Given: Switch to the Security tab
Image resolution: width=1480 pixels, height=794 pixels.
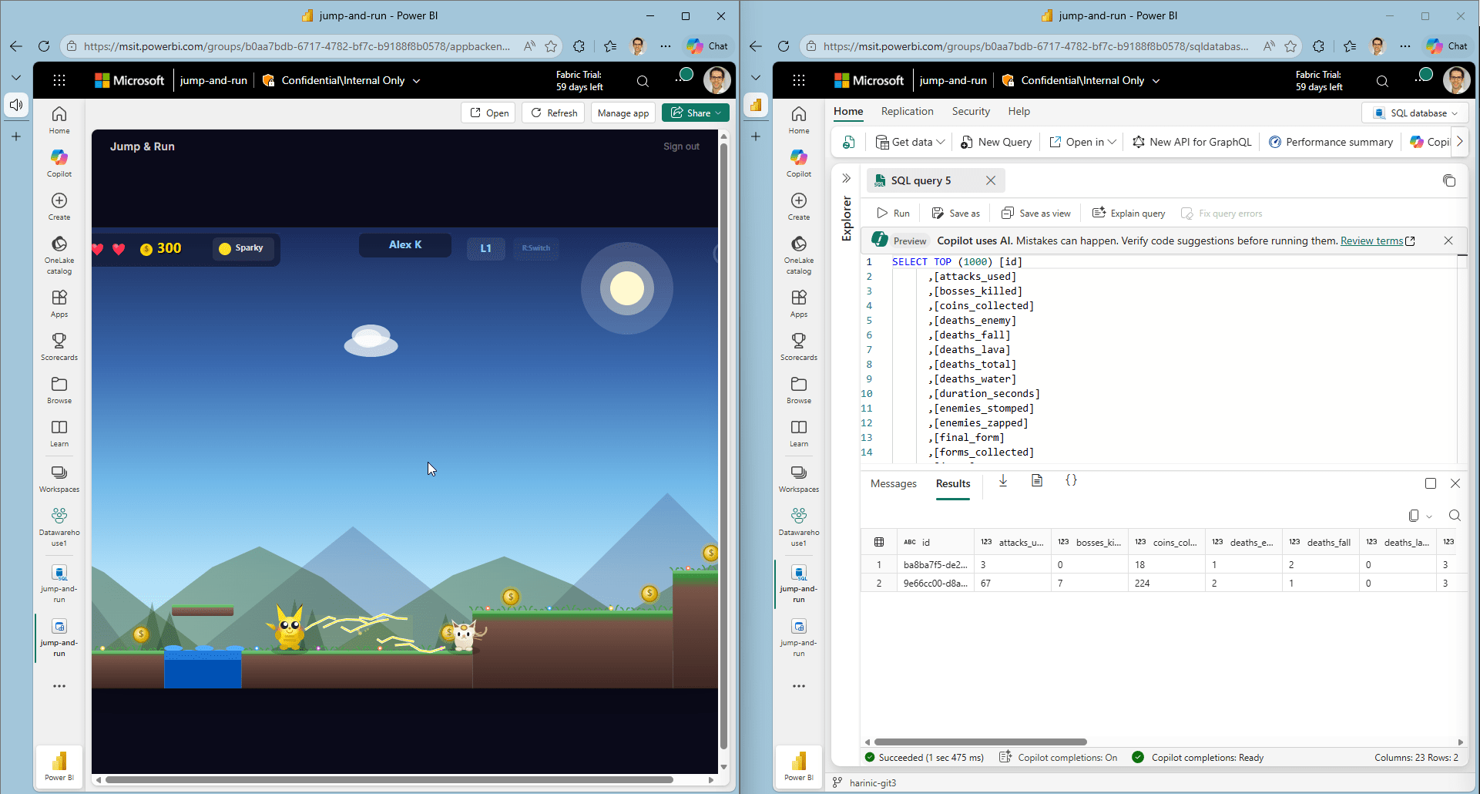Looking at the screenshot, I should point(971,111).
